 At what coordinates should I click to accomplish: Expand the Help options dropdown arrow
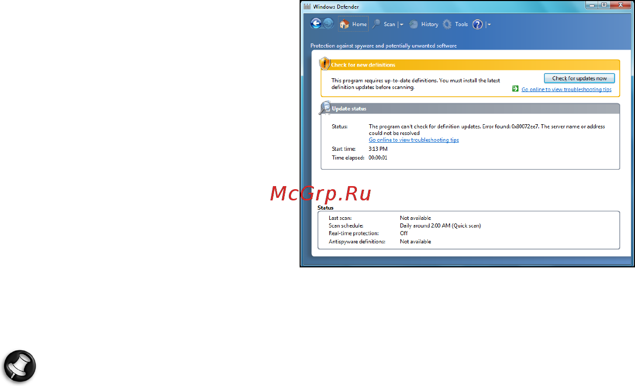click(489, 25)
